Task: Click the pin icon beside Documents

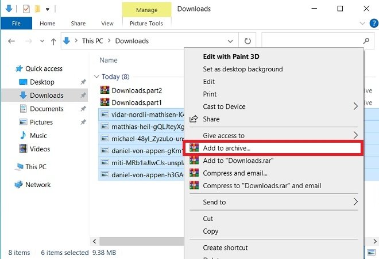Action: point(83,109)
